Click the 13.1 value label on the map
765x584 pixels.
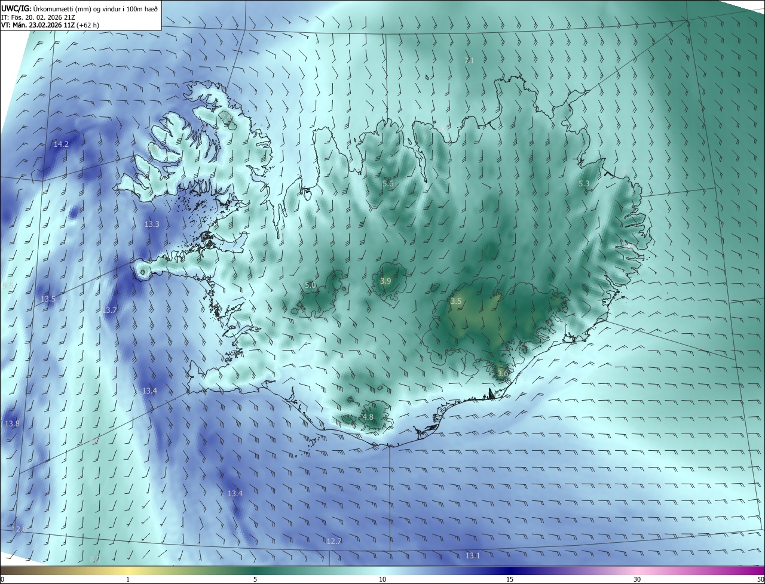click(x=473, y=555)
